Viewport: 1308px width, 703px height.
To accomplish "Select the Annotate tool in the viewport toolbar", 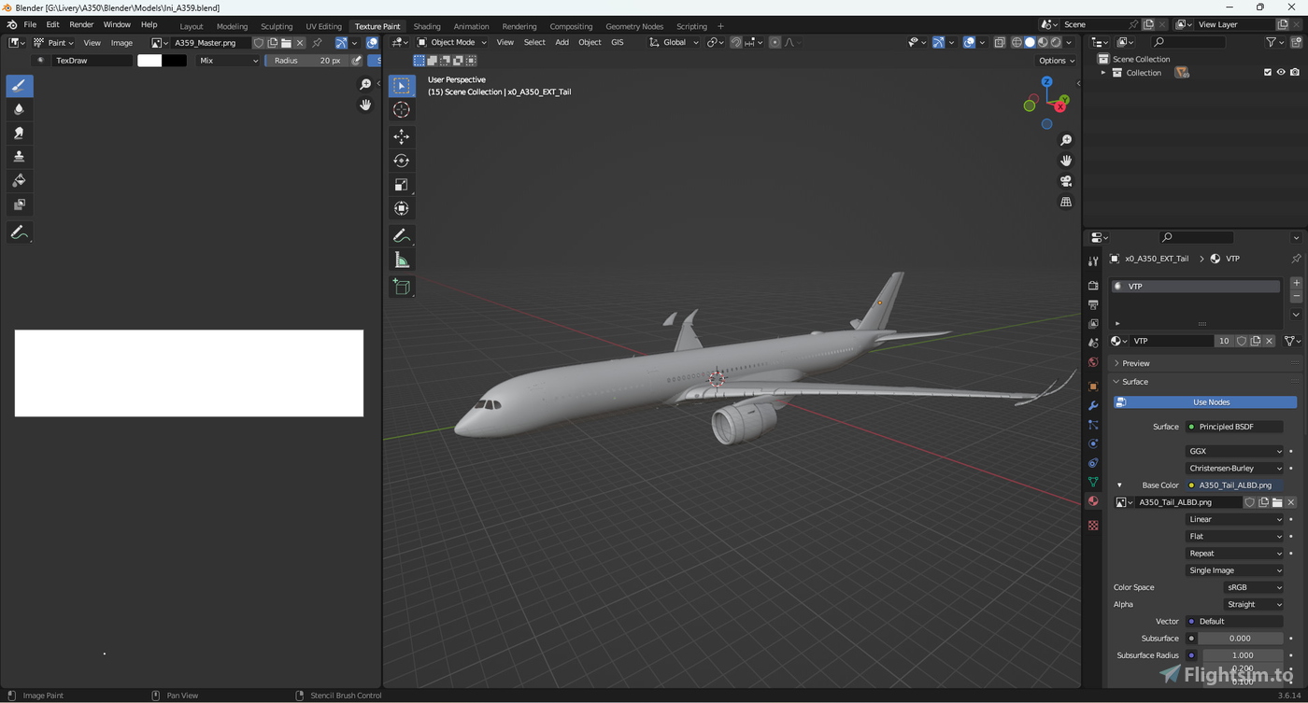I will click(401, 234).
